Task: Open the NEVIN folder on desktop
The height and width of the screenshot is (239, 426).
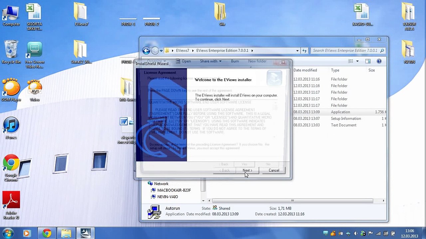Action: click(x=409, y=52)
